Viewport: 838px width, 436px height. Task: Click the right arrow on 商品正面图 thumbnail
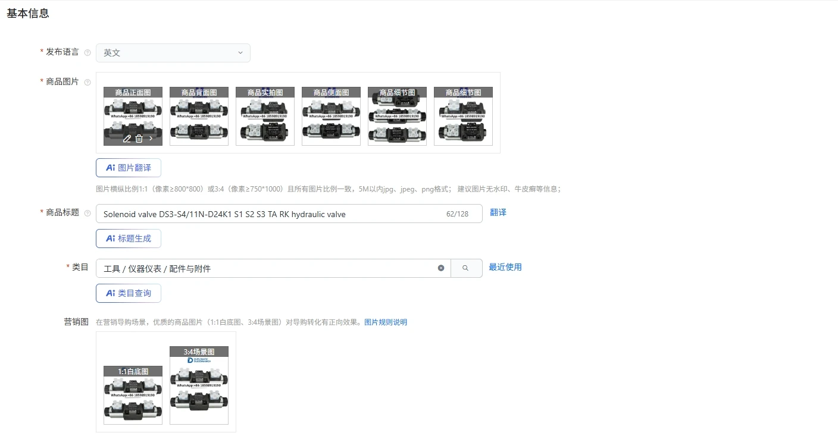[x=151, y=139]
